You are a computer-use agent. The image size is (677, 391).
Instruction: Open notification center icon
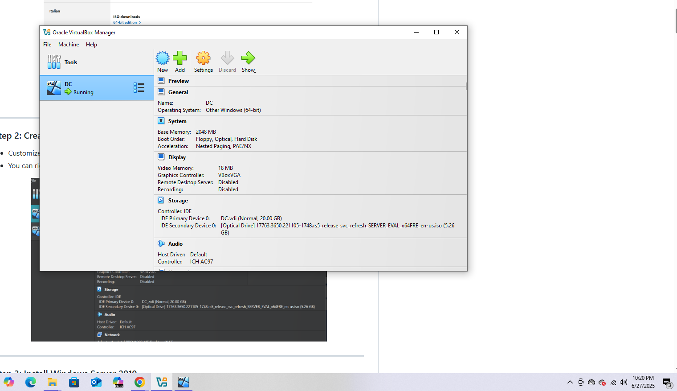point(667,383)
